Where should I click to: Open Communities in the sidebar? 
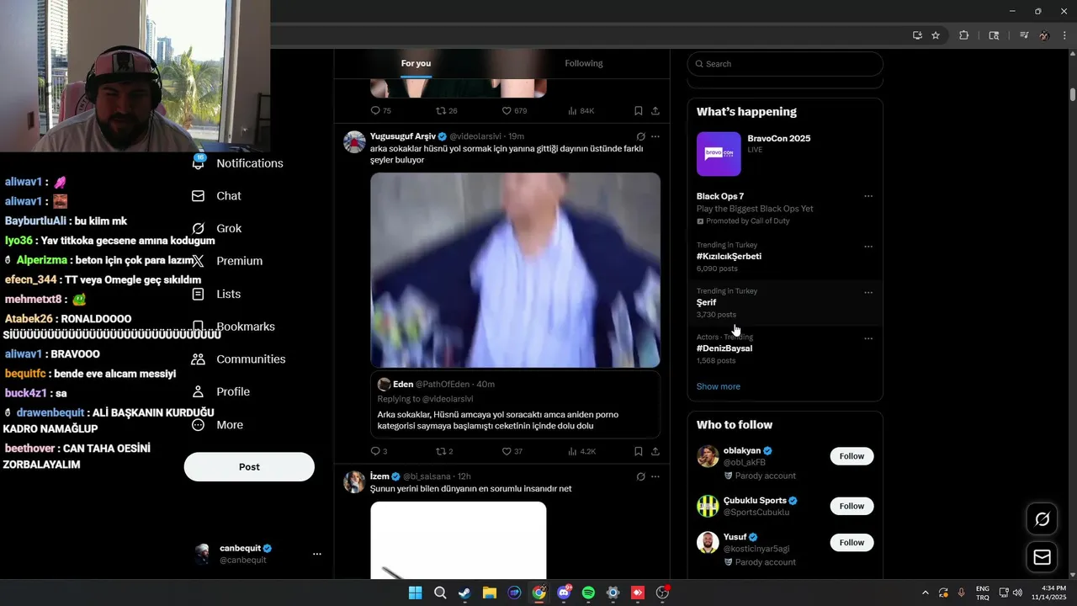(x=239, y=359)
